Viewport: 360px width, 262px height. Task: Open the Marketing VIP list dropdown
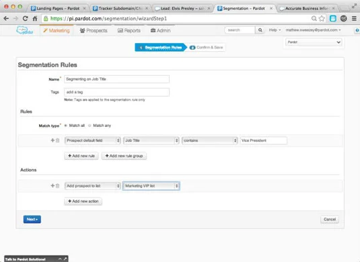pos(151,185)
